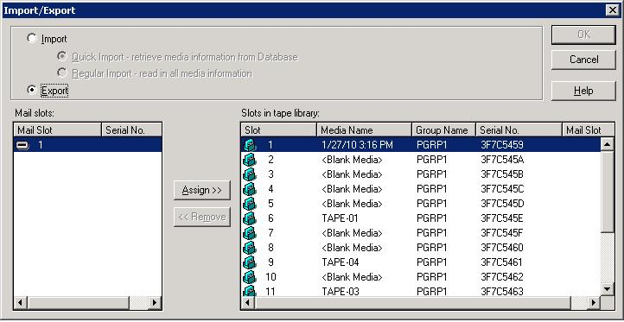Select the TAPE-01 media row
The height and width of the screenshot is (322, 624).
point(421,218)
